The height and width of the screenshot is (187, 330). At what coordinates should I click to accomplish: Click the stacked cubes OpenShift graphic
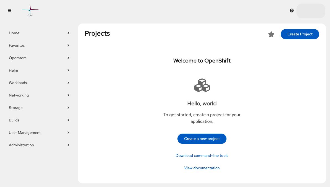(202, 85)
